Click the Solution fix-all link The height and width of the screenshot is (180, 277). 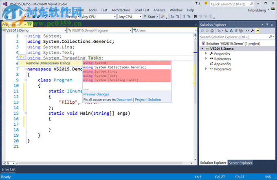tap(154, 100)
